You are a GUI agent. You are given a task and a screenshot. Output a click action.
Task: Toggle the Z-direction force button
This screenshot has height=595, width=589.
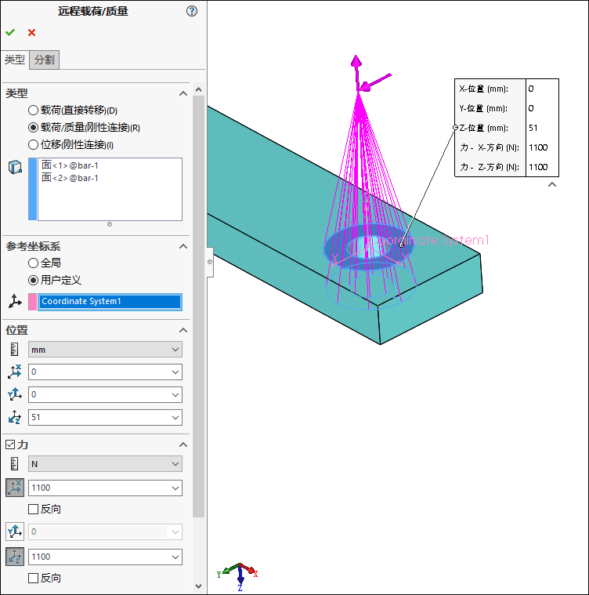tap(15, 557)
